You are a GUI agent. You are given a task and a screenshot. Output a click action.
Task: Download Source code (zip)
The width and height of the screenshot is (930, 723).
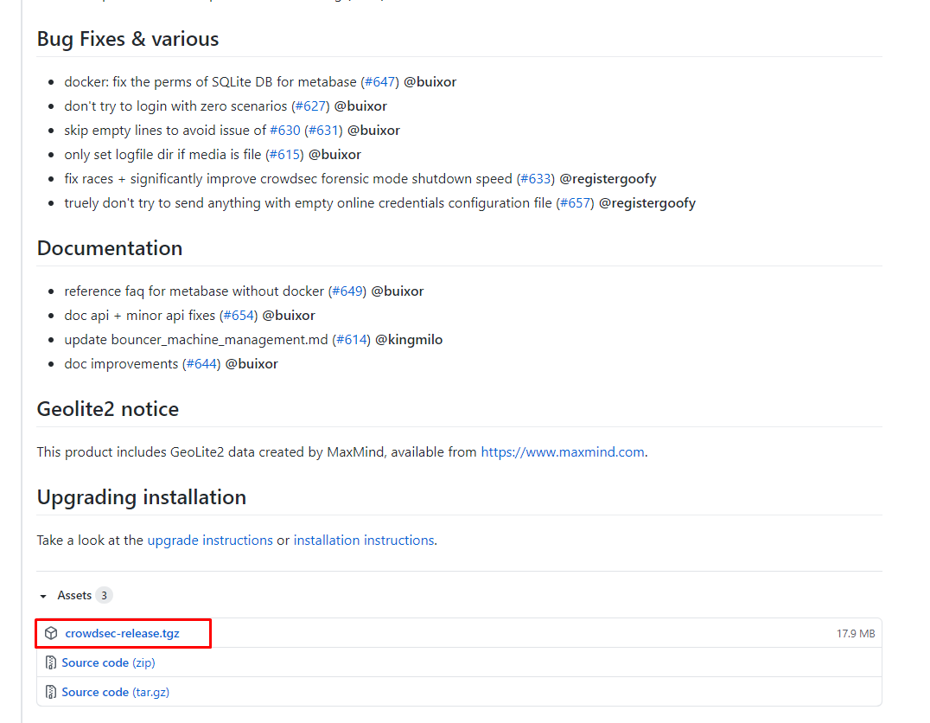point(108,663)
